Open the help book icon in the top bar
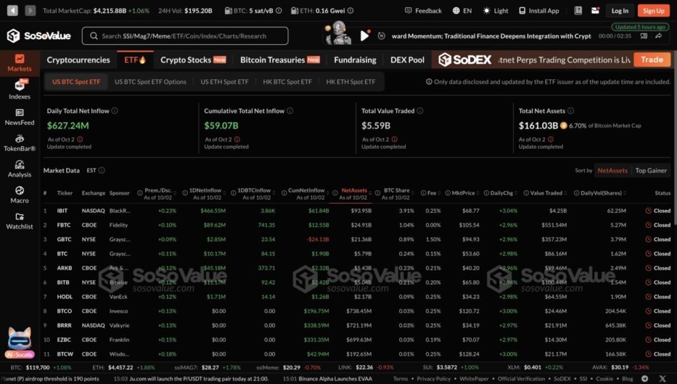 [x=578, y=11]
